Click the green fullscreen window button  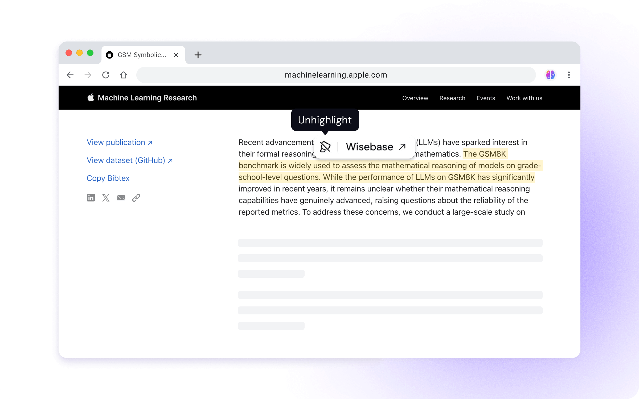(90, 53)
